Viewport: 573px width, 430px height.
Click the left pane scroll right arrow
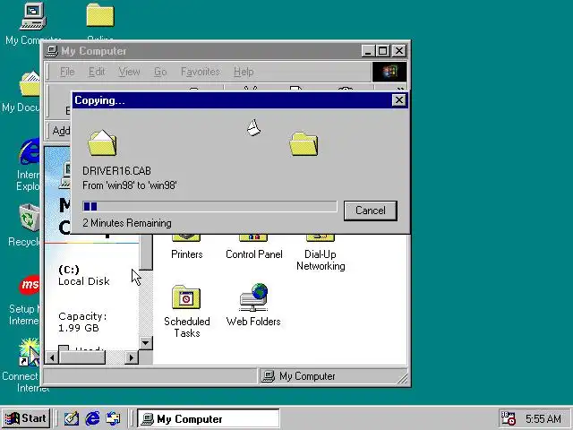[132, 357]
